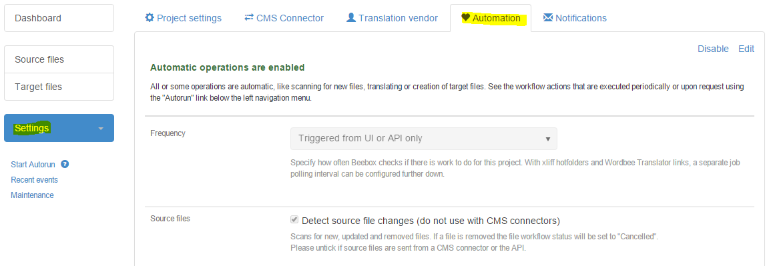The width and height of the screenshot is (769, 266).
Task: Open Recent events
Action: pos(34,180)
